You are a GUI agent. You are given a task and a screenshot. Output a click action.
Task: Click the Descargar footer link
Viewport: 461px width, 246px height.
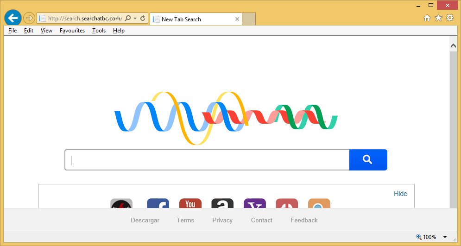[x=145, y=220]
